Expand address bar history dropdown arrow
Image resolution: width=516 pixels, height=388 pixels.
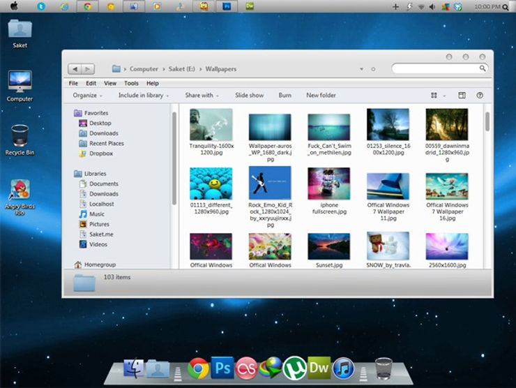[x=362, y=69]
